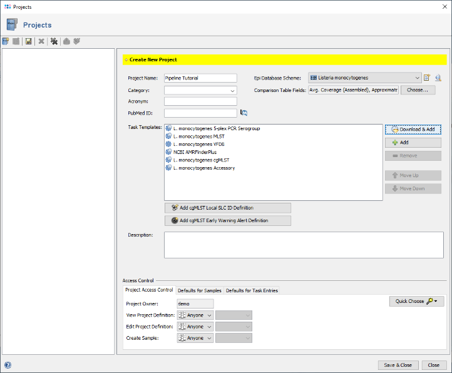This screenshot has height=373, width=452.
Task: Click the edit database scheme icon
Action: pos(427,78)
